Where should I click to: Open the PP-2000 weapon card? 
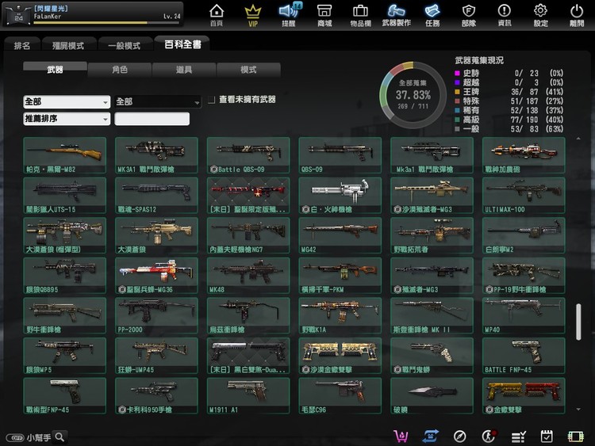(156, 315)
